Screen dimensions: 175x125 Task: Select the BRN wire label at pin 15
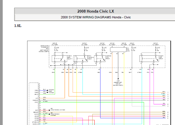point(44,111)
